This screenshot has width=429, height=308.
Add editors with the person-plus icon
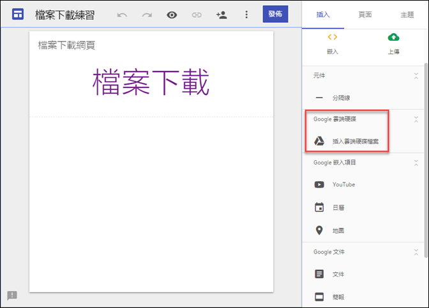pos(222,15)
